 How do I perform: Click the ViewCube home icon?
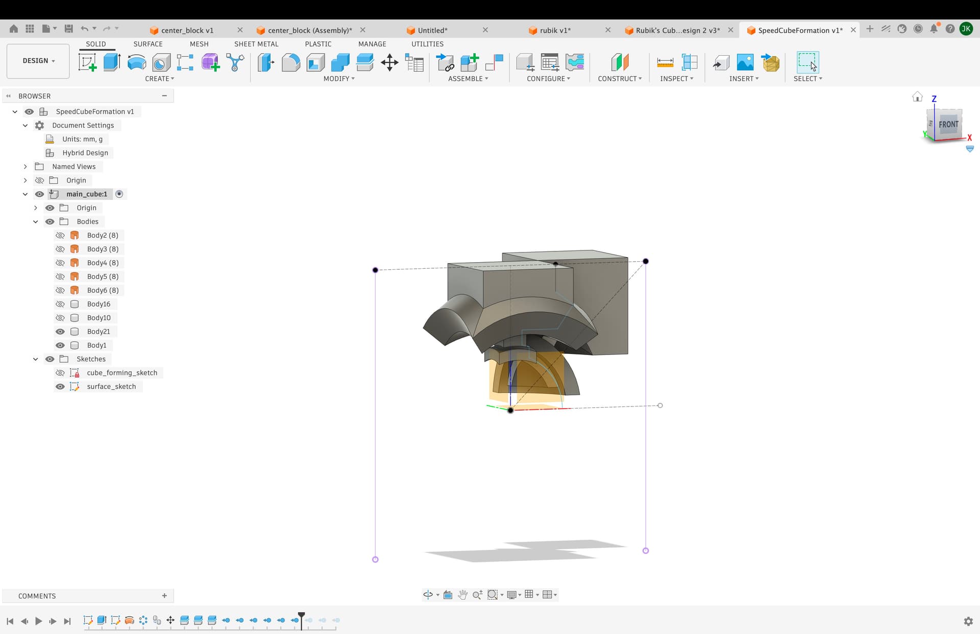pos(917,97)
